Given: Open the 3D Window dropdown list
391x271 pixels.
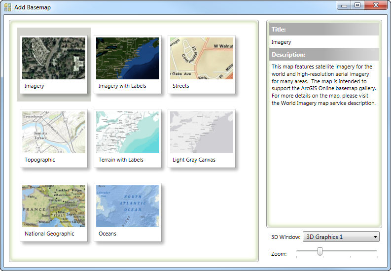Looking at the screenshot, I should point(341,237).
